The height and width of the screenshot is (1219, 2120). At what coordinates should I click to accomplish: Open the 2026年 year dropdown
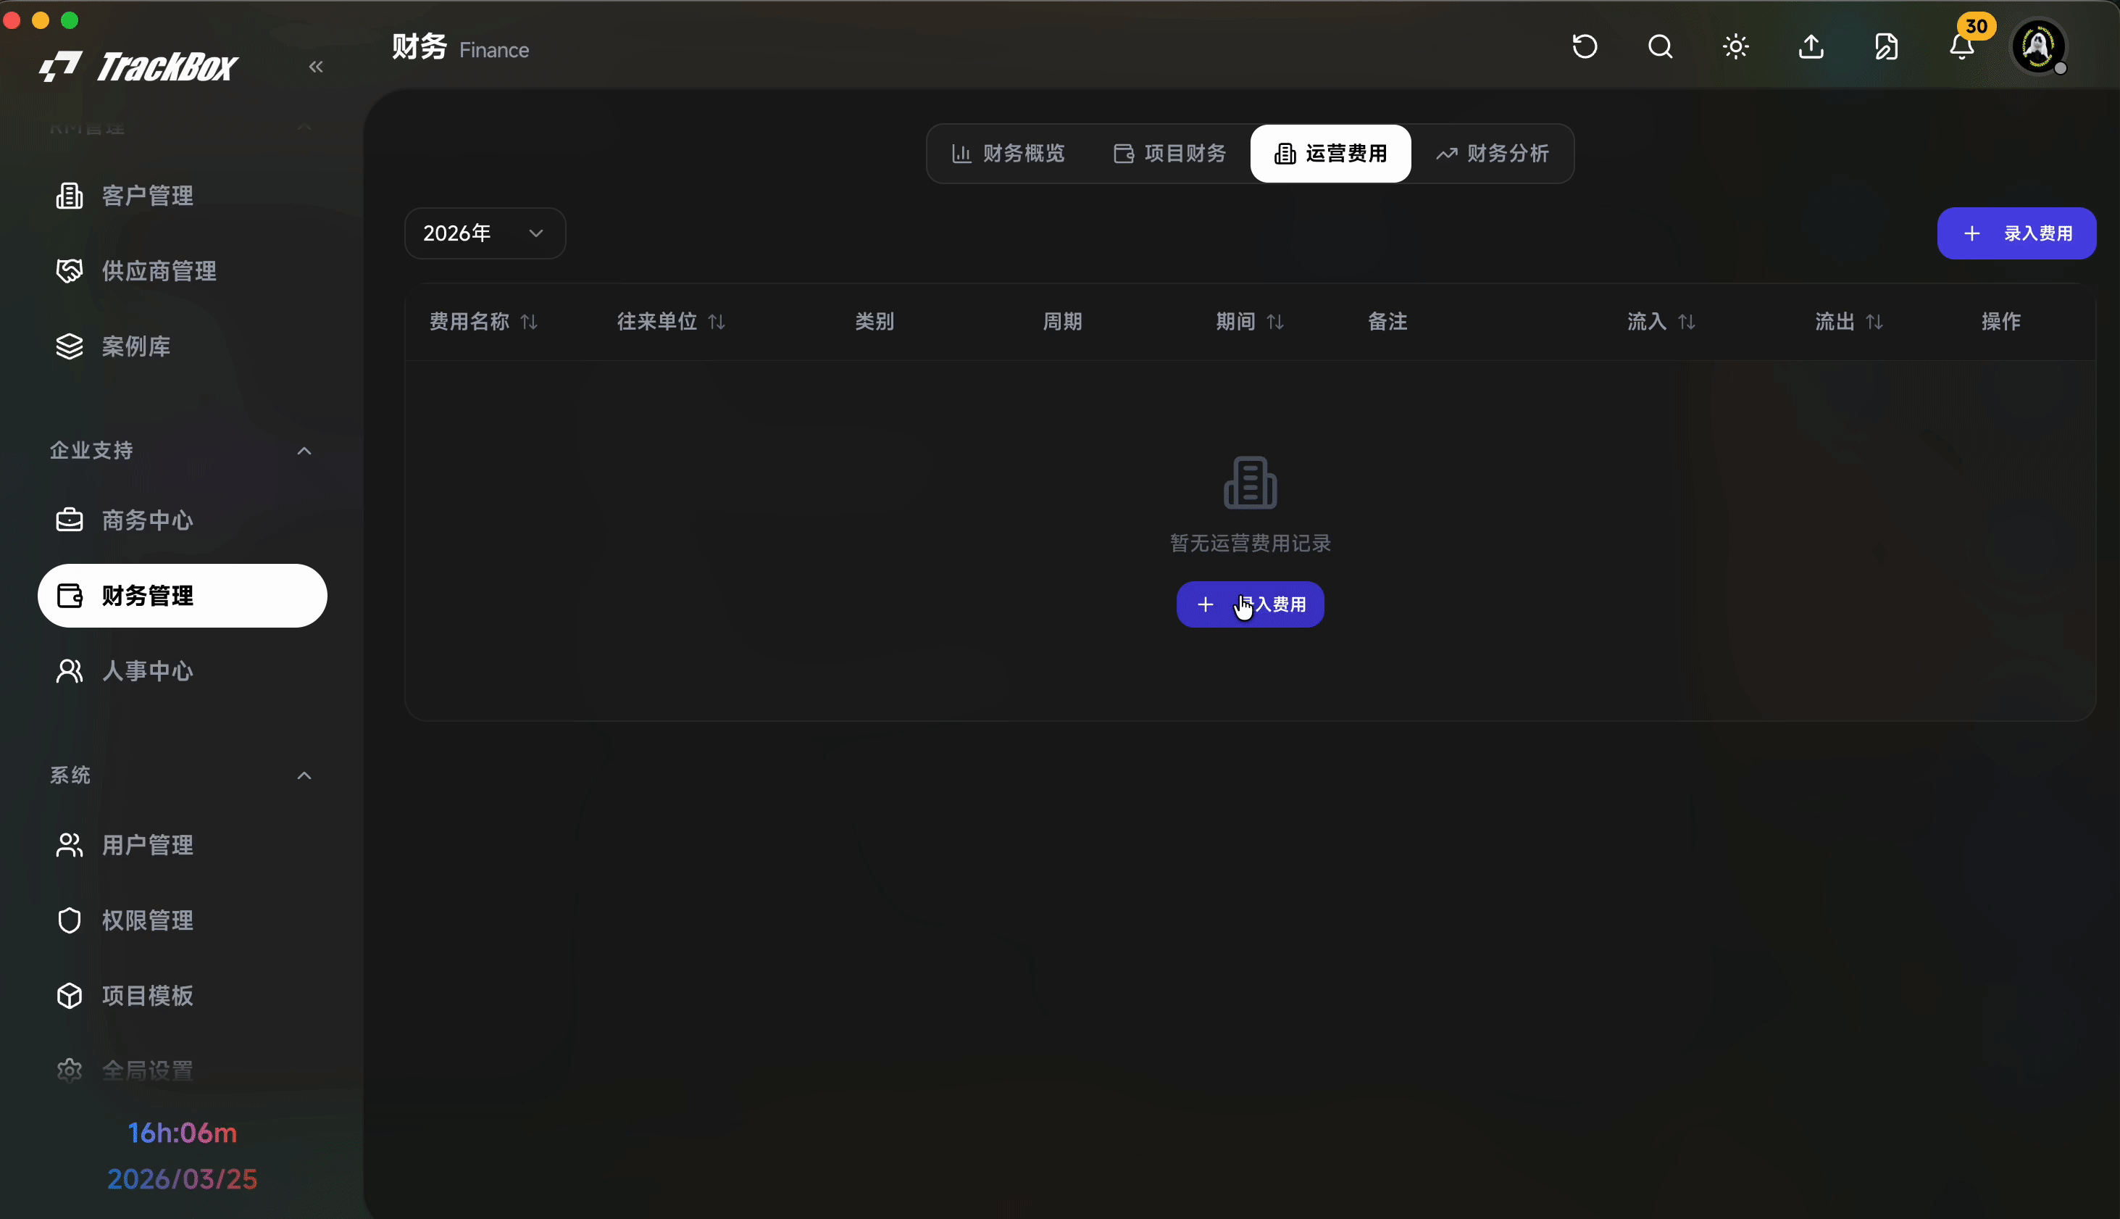coord(485,233)
